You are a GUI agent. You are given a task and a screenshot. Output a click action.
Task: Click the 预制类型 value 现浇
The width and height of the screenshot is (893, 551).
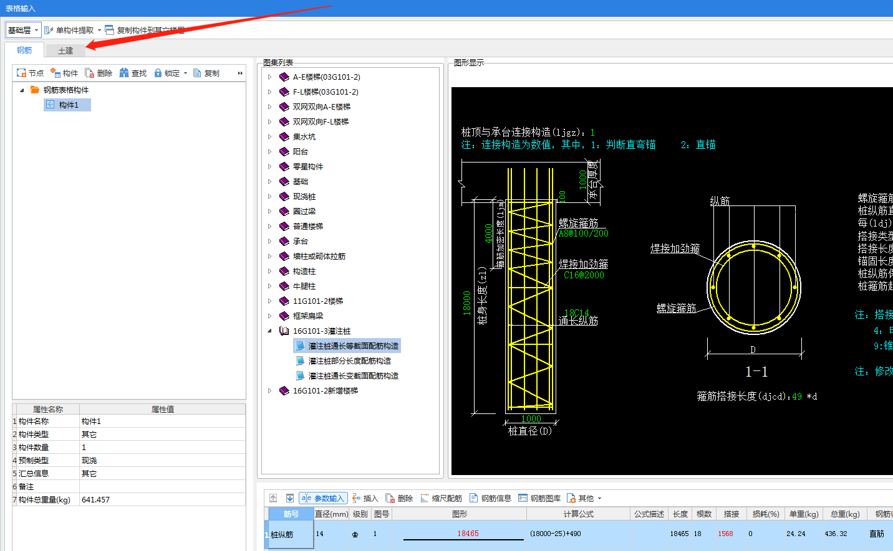click(162, 461)
